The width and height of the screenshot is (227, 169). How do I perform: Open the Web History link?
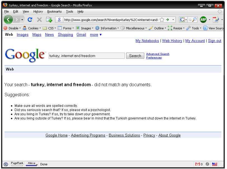click(172, 41)
